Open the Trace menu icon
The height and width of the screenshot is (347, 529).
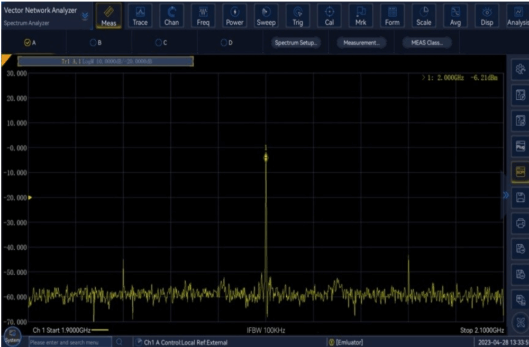click(x=140, y=16)
